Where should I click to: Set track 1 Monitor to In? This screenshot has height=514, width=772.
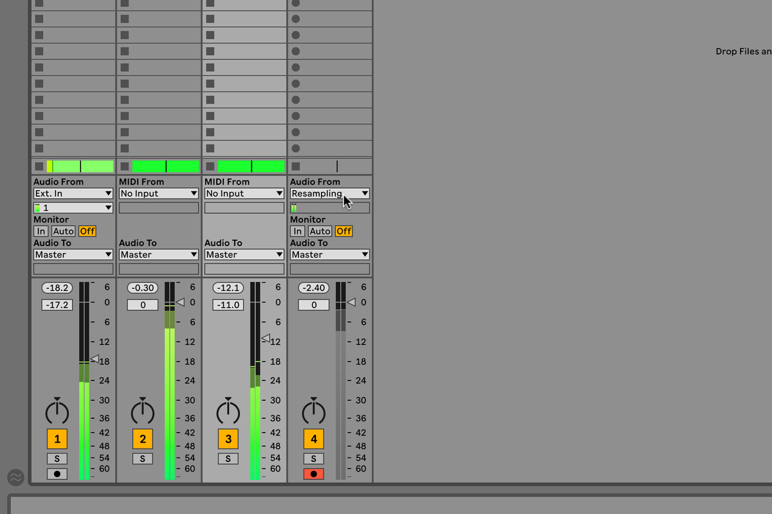point(41,231)
